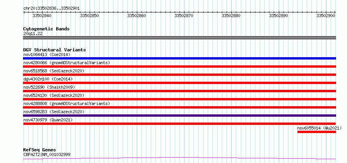Open the RefSeq Genes track title

point(40,150)
